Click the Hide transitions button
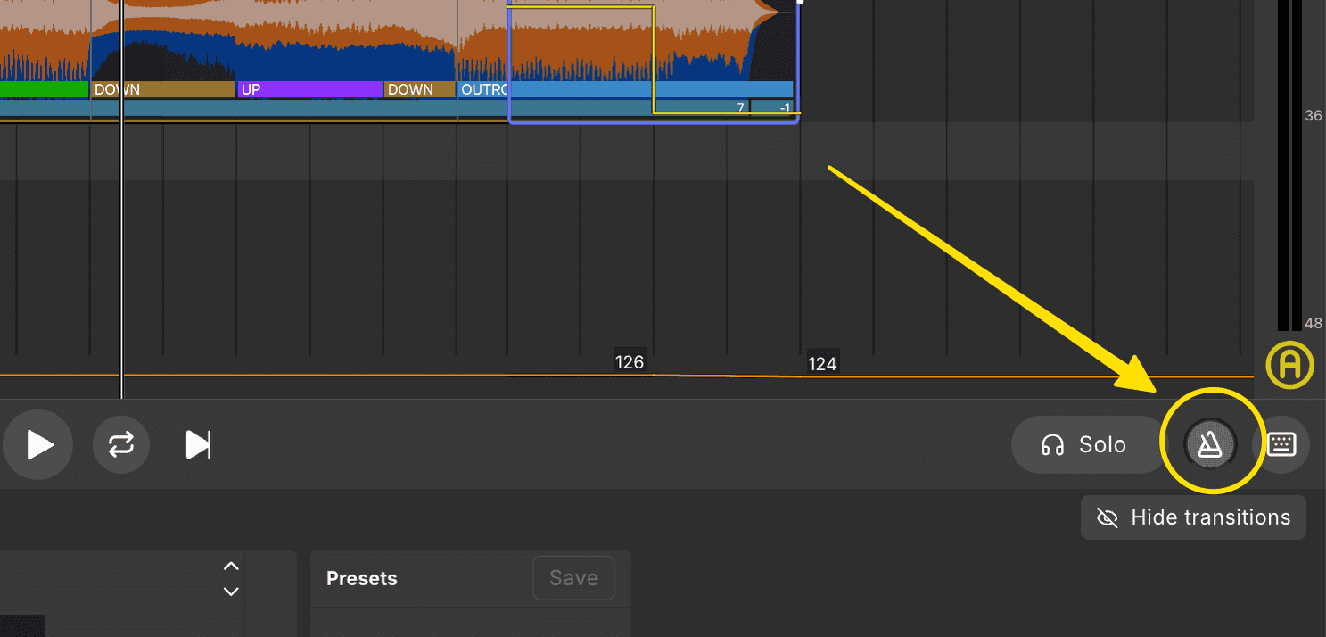The image size is (1326, 637). click(1193, 517)
